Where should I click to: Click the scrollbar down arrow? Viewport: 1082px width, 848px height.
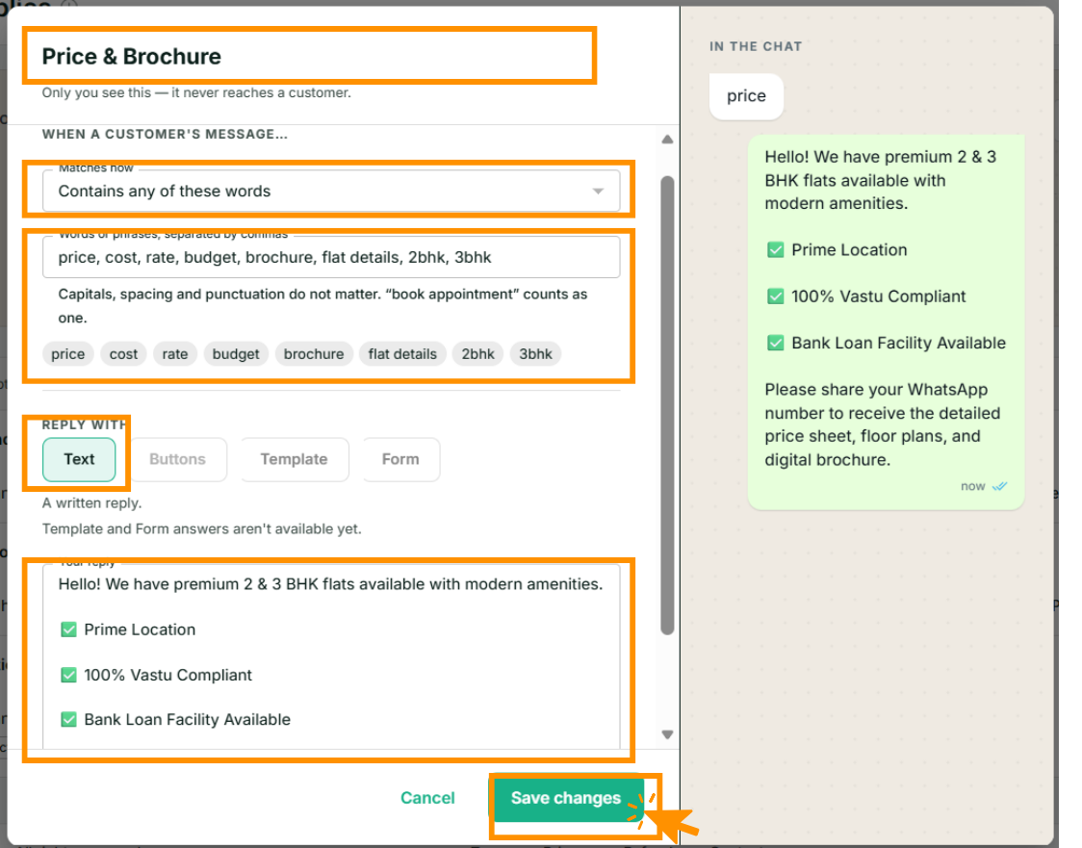point(667,734)
